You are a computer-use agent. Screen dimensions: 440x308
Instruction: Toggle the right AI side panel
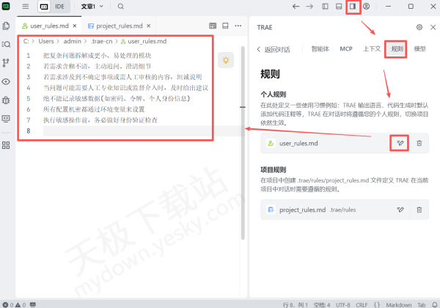coord(352,6)
